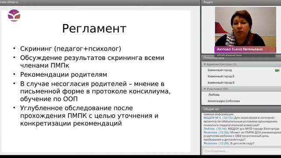Click the Пользователи panel header

coord(241,58)
